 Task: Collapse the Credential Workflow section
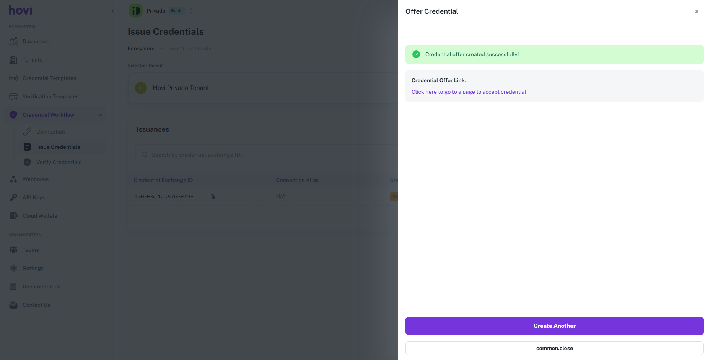100,115
